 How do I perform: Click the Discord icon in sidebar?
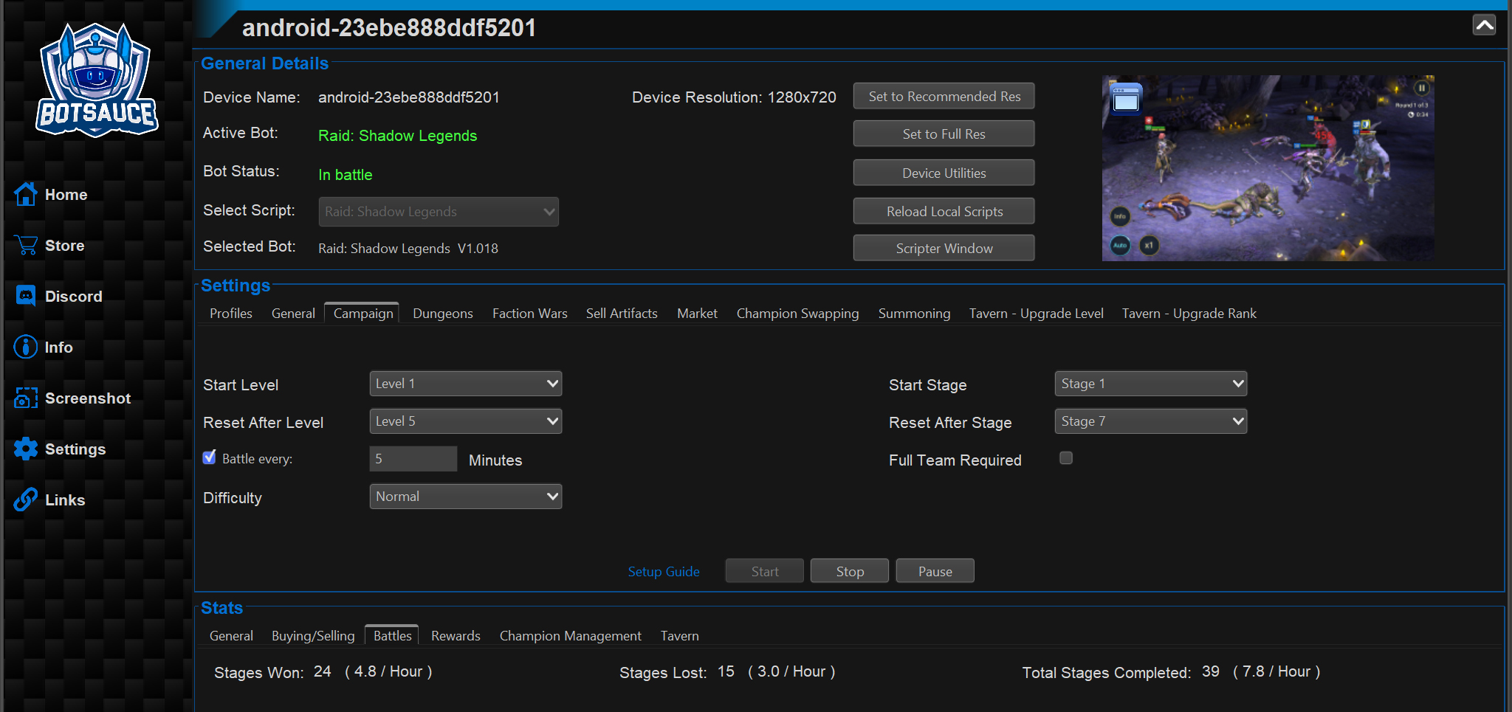26,297
